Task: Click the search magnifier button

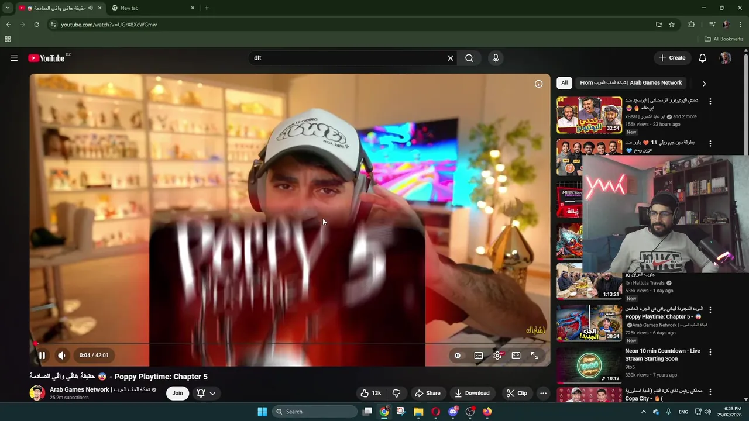Action: pyautogui.click(x=469, y=58)
